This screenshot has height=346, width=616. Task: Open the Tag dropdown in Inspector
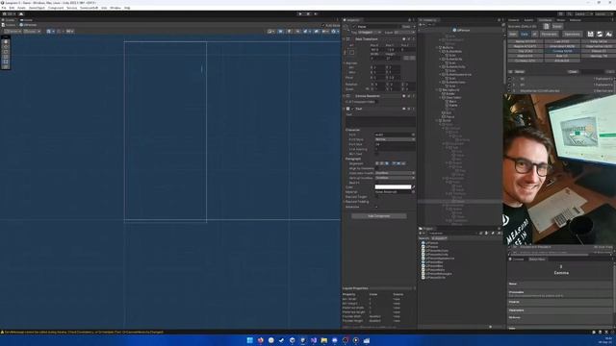370,33
